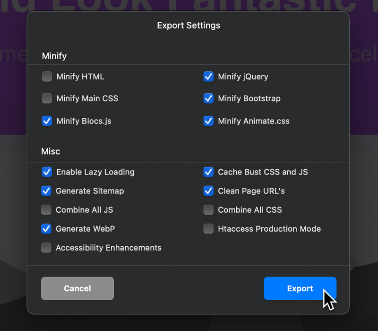This screenshot has height=331, width=378.
Task: Uncheck Generate Sitemap
Action: coord(46,191)
